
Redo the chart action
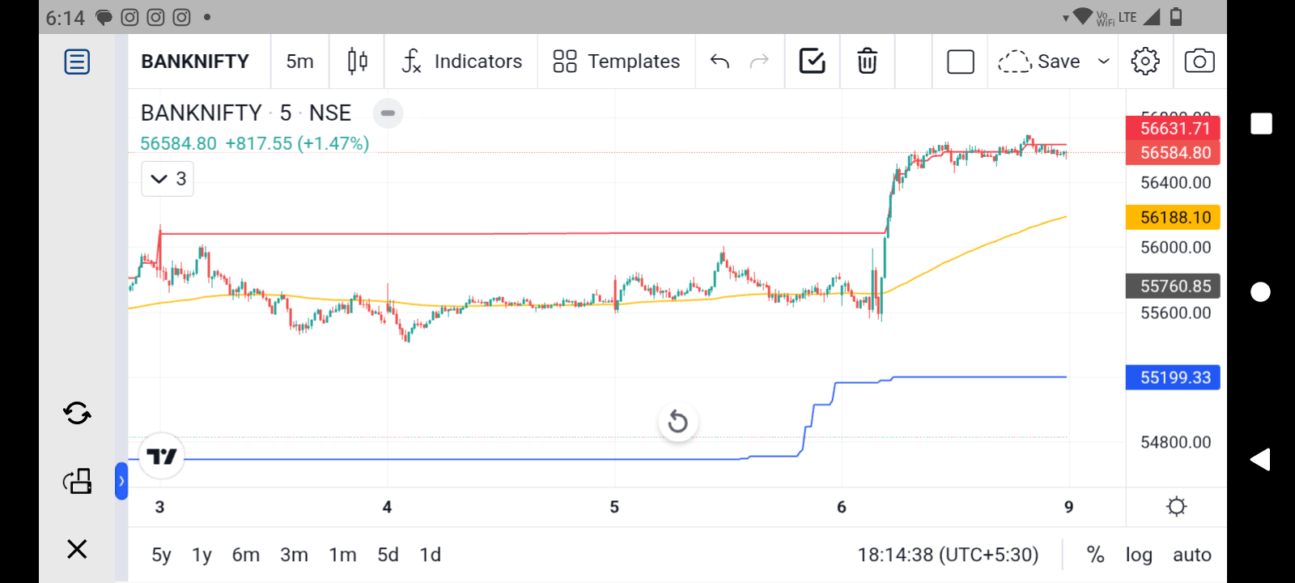(x=759, y=62)
